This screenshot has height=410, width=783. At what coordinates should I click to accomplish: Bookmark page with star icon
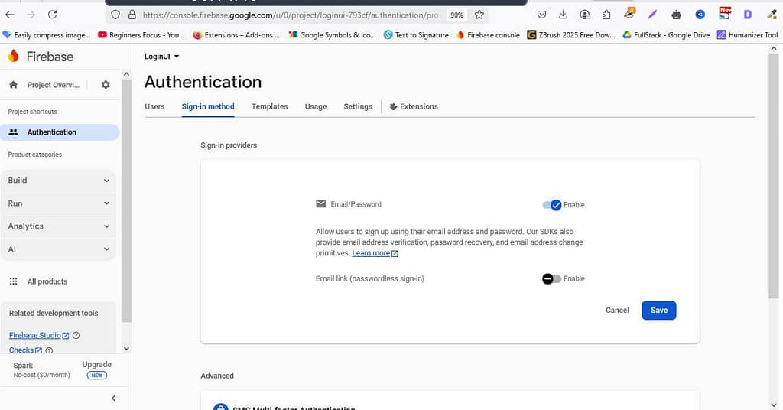click(479, 15)
